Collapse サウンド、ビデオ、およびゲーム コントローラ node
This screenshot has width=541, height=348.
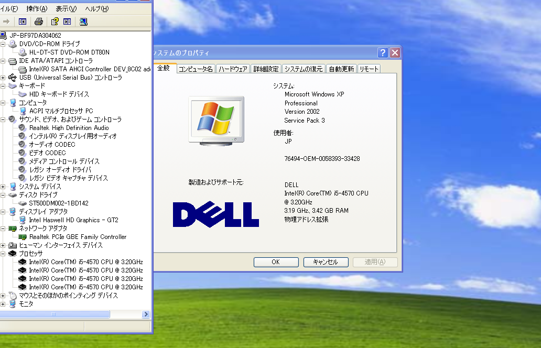[3, 119]
